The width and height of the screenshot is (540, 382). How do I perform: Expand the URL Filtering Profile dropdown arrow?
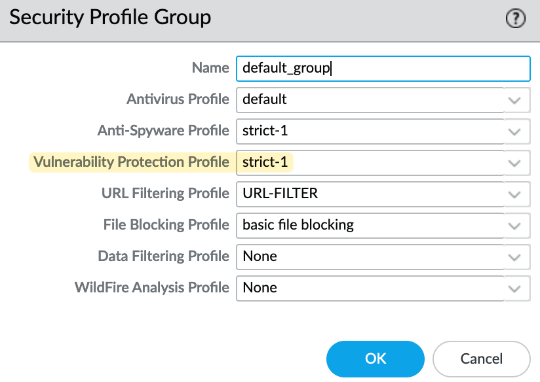pos(514,194)
